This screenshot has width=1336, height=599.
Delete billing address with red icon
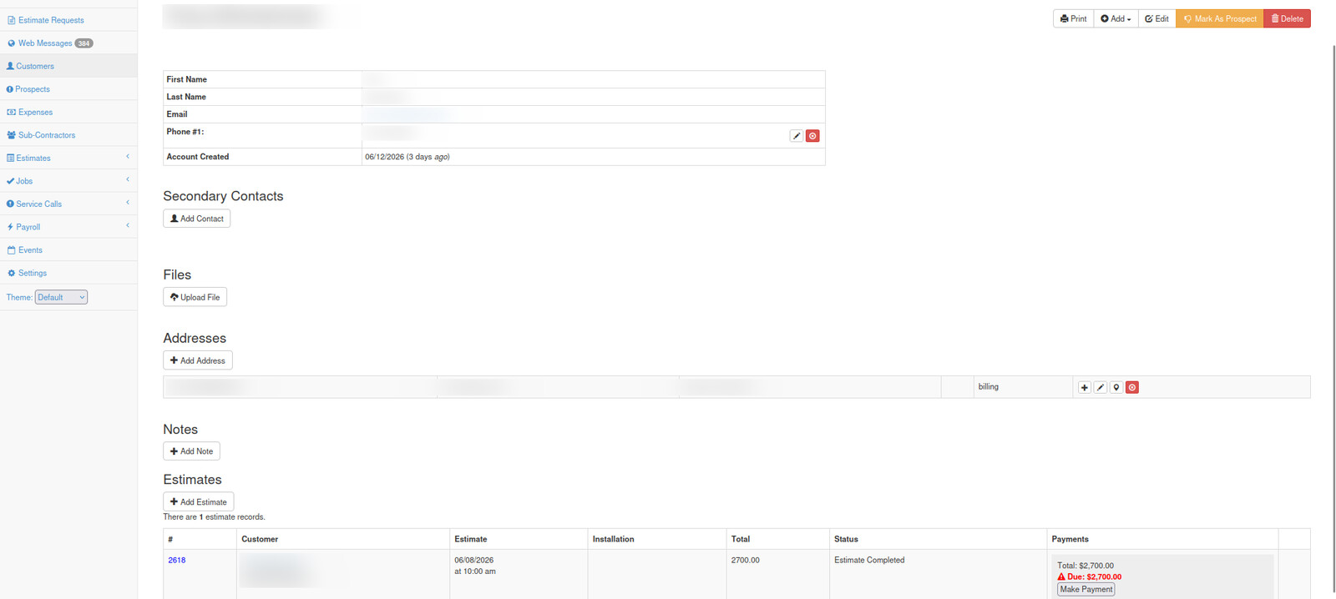[x=1132, y=387]
